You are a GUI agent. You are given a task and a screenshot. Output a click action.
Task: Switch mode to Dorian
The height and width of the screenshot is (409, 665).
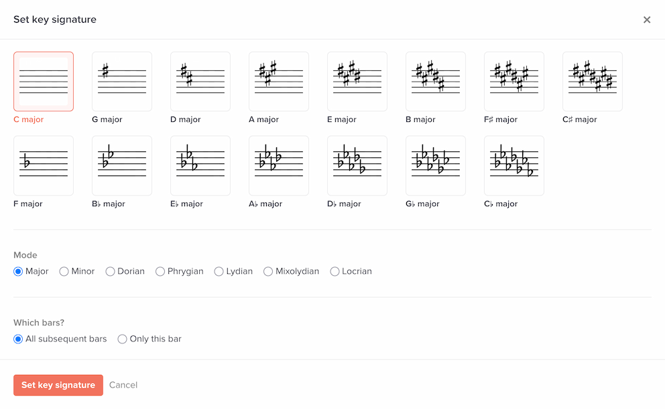[x=111, y=272]
